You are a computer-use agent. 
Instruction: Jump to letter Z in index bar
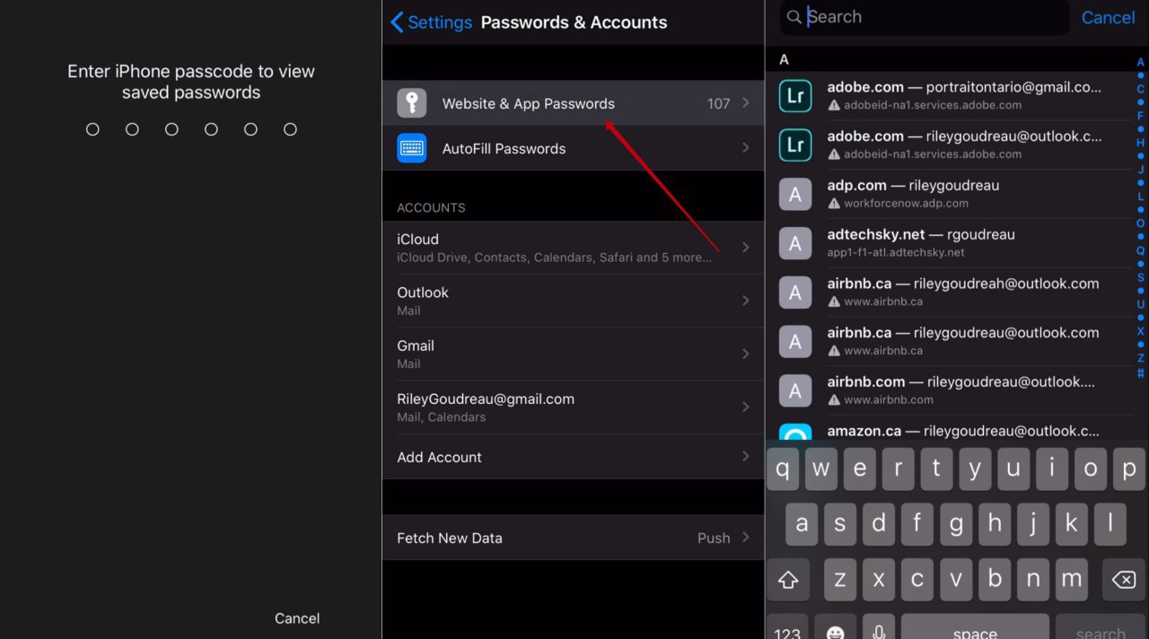pyautogui.click(x=1141, y=358)
